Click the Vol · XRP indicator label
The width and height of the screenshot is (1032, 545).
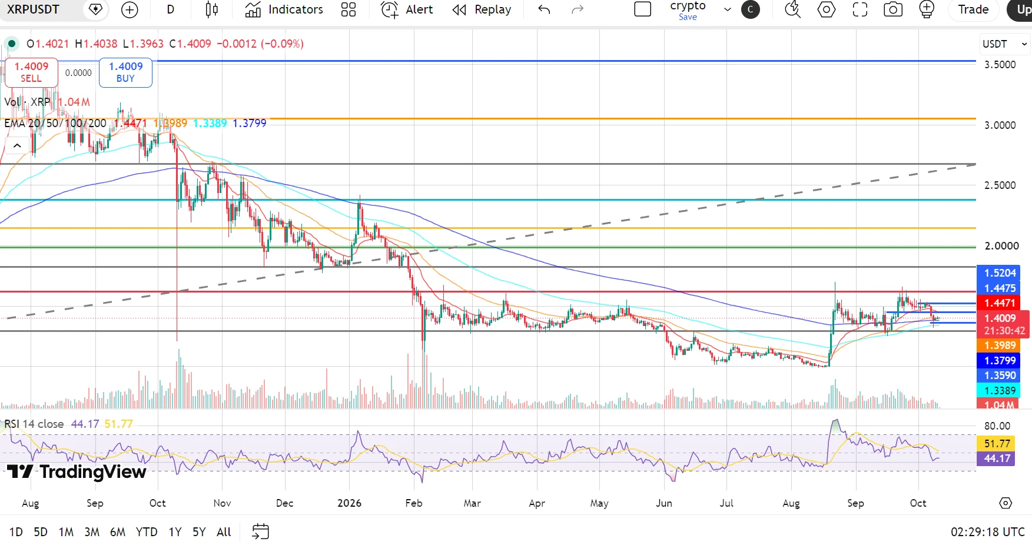(x=27, y=102)
